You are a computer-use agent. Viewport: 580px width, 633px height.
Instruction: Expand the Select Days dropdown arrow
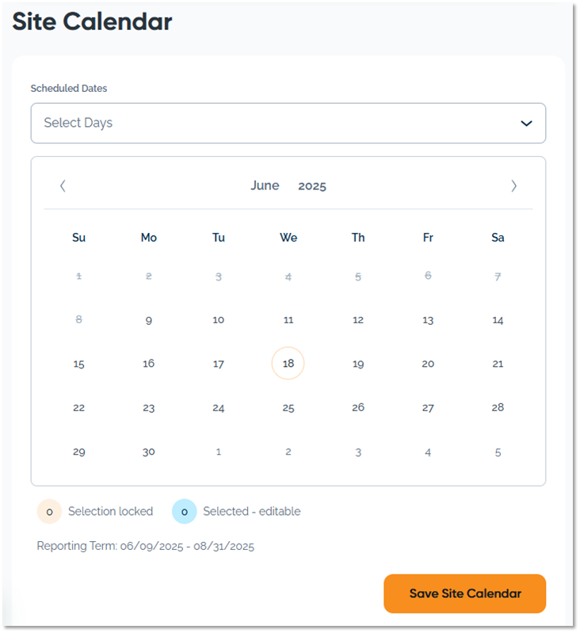[x=526, y=124]
